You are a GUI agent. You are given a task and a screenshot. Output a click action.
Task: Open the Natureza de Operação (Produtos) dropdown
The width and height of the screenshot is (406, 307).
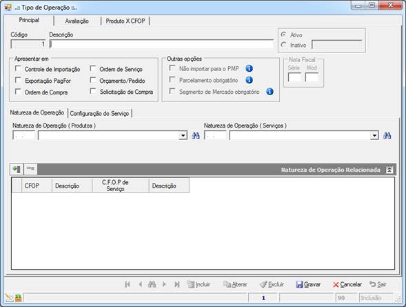183,135
